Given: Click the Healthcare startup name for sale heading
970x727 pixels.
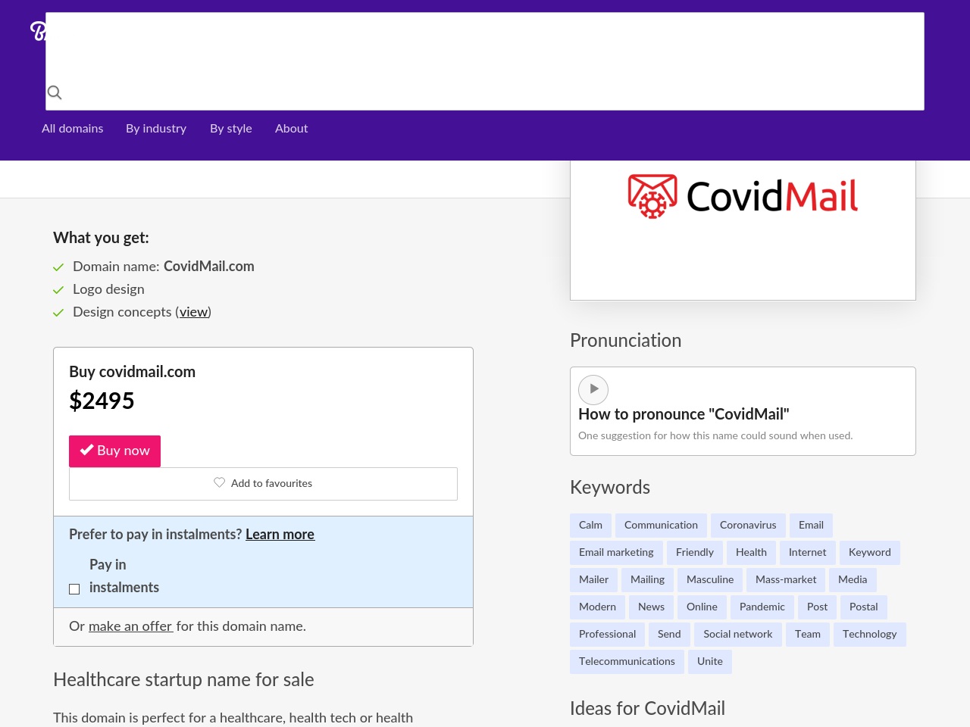Looking at the screenshot, I should coord(183,680).
